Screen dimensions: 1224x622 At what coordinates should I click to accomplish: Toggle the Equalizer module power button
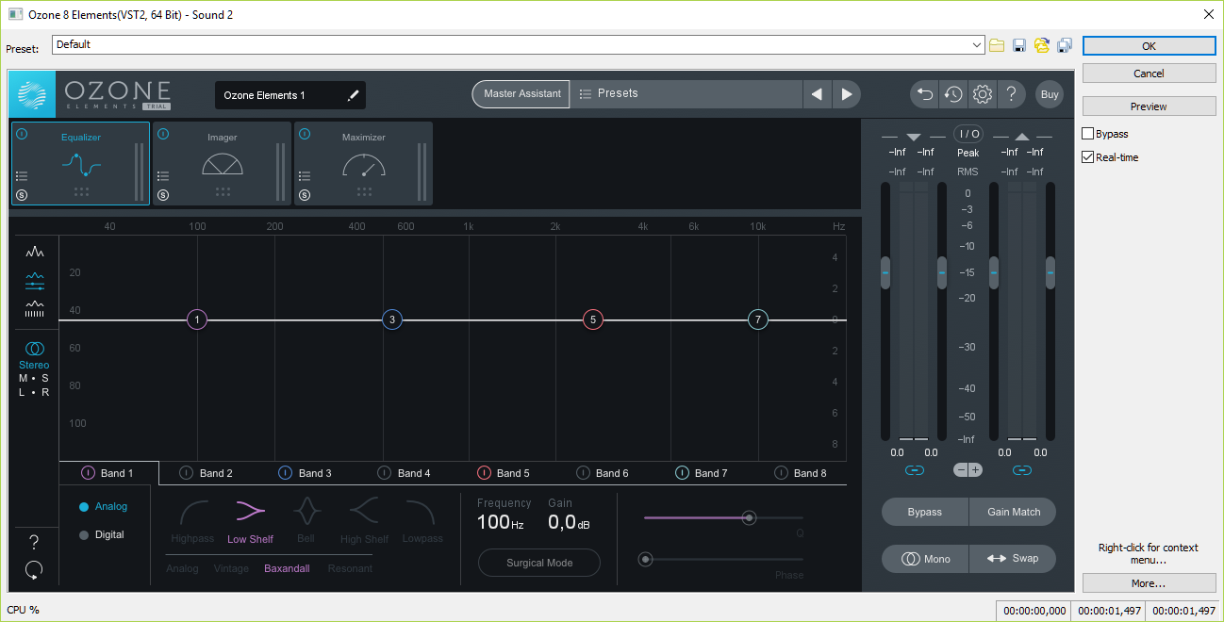coord(22,134)
